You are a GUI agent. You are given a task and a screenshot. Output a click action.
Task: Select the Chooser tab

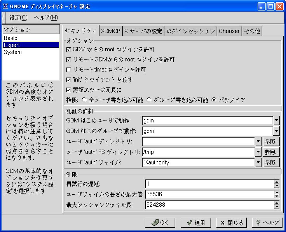tap(229, 31)
